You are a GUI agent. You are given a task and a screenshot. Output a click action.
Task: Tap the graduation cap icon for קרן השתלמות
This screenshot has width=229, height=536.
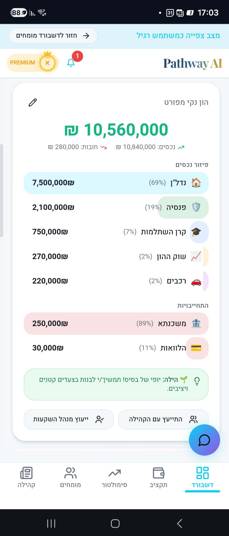point(196,232)
